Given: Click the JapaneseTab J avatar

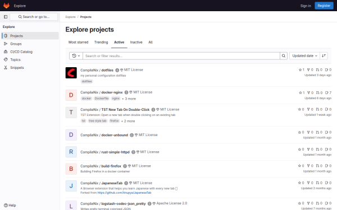Looking at the screenshot, I should coord(71,186).
